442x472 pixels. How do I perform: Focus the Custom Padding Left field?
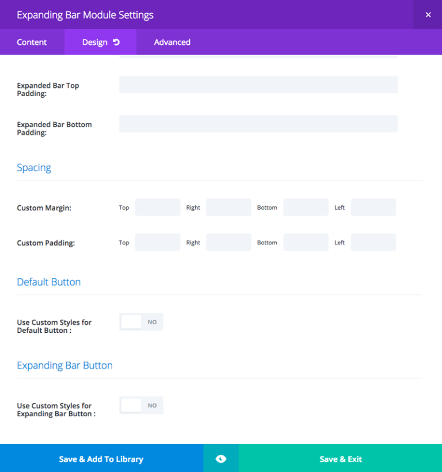tap(373, 243)
